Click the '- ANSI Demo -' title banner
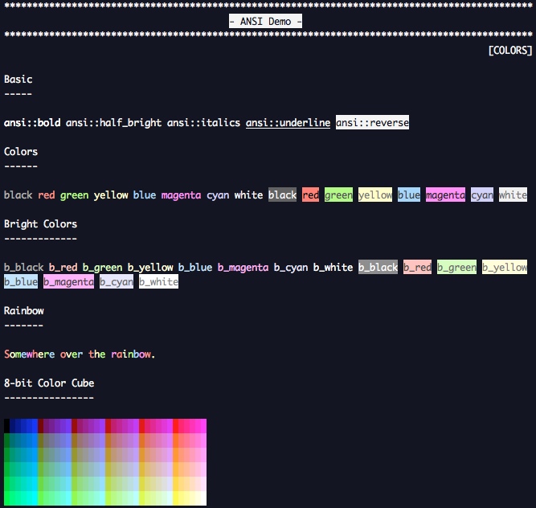536x508 pixels. click(x=265, y=21)
